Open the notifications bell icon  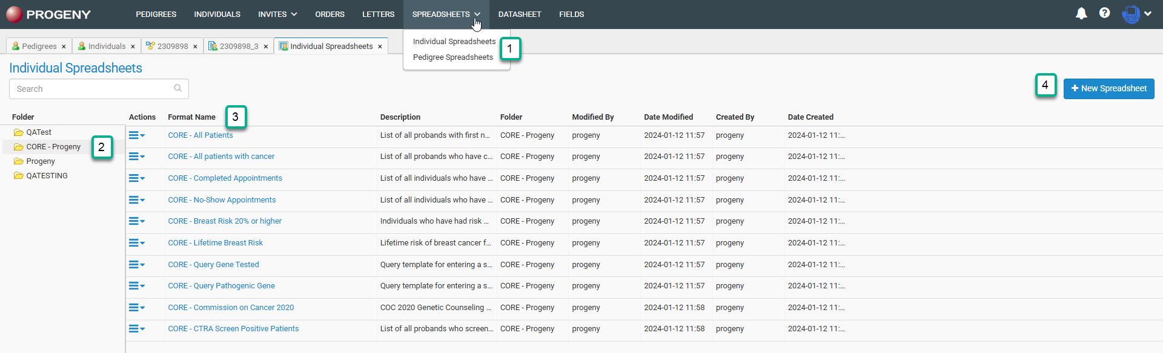[x=1081, y=13]
